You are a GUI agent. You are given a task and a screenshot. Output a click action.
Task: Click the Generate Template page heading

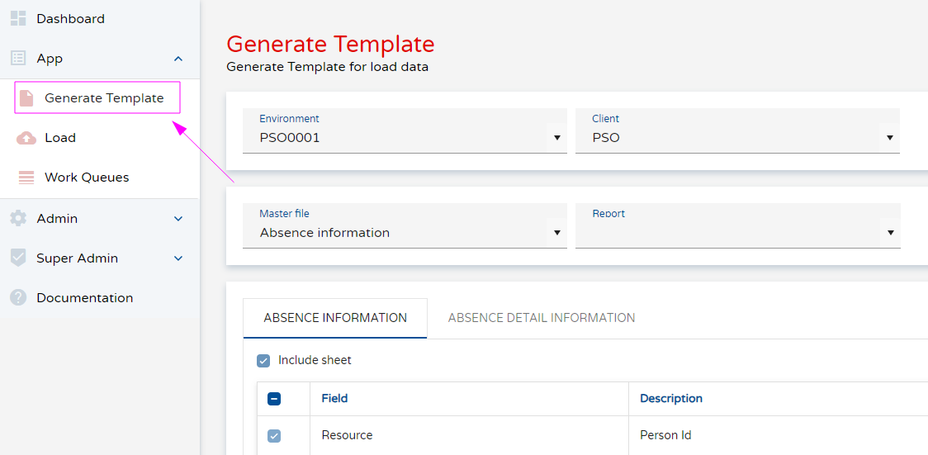click(330, 44)
